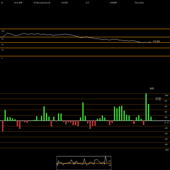Click the "SI MunafaSutraR" header label
The width and height of the screenshot is (170, 170).
point(42,3)
